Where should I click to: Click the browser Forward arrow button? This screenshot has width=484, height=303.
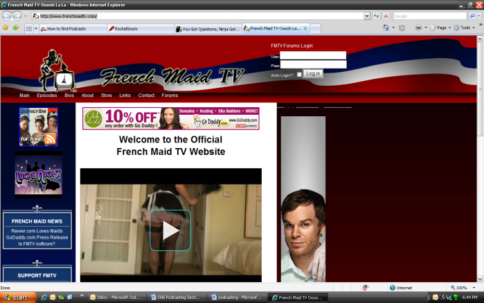click(17, 16)
